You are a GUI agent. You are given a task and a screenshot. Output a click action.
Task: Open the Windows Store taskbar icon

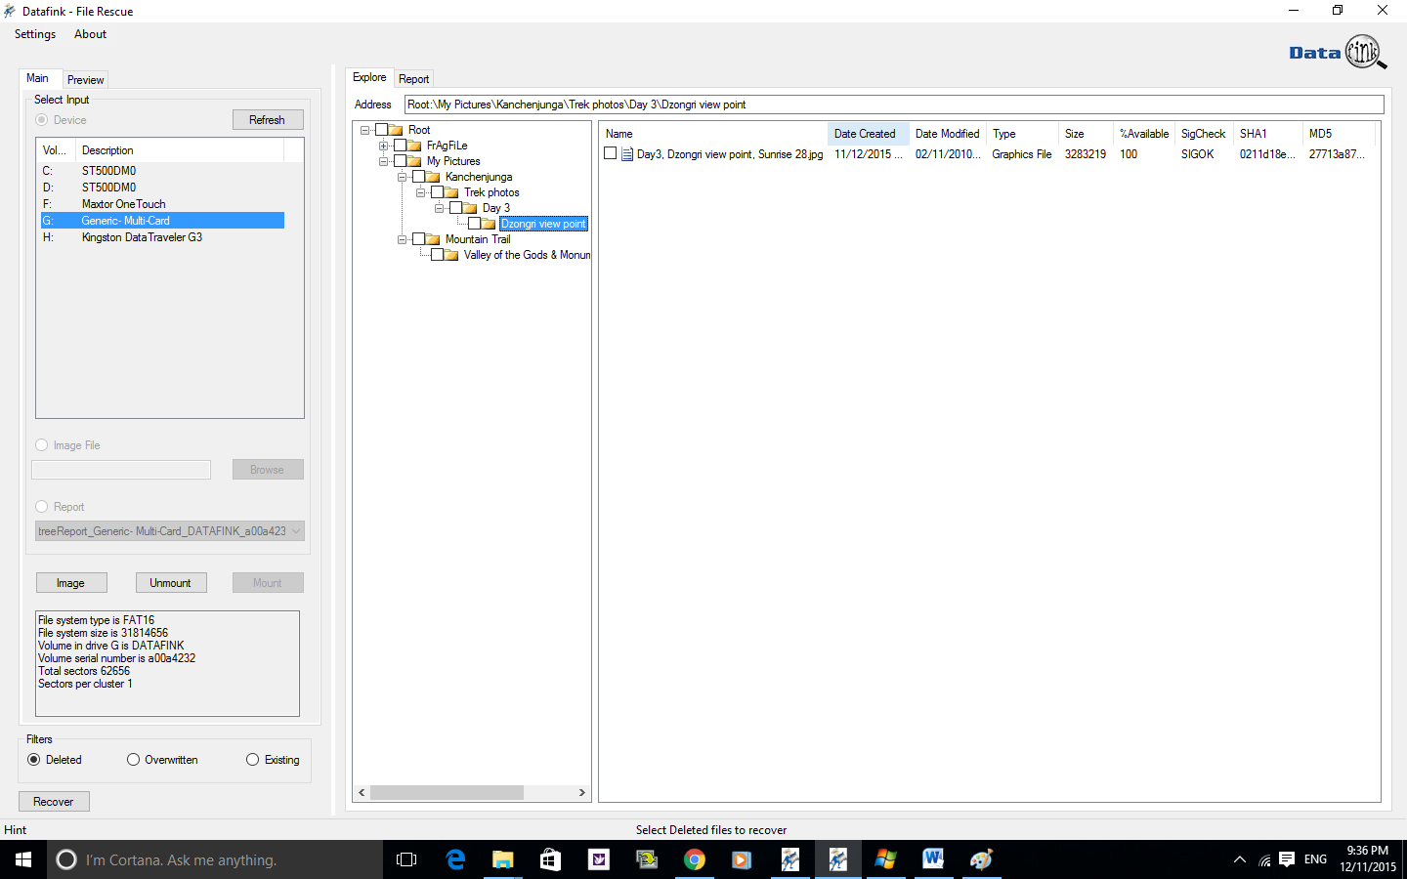click(x=551, y=859)
